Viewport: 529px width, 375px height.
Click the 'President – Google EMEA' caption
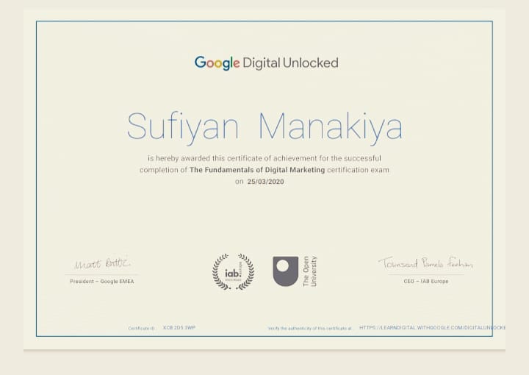[x=101, y=282]
